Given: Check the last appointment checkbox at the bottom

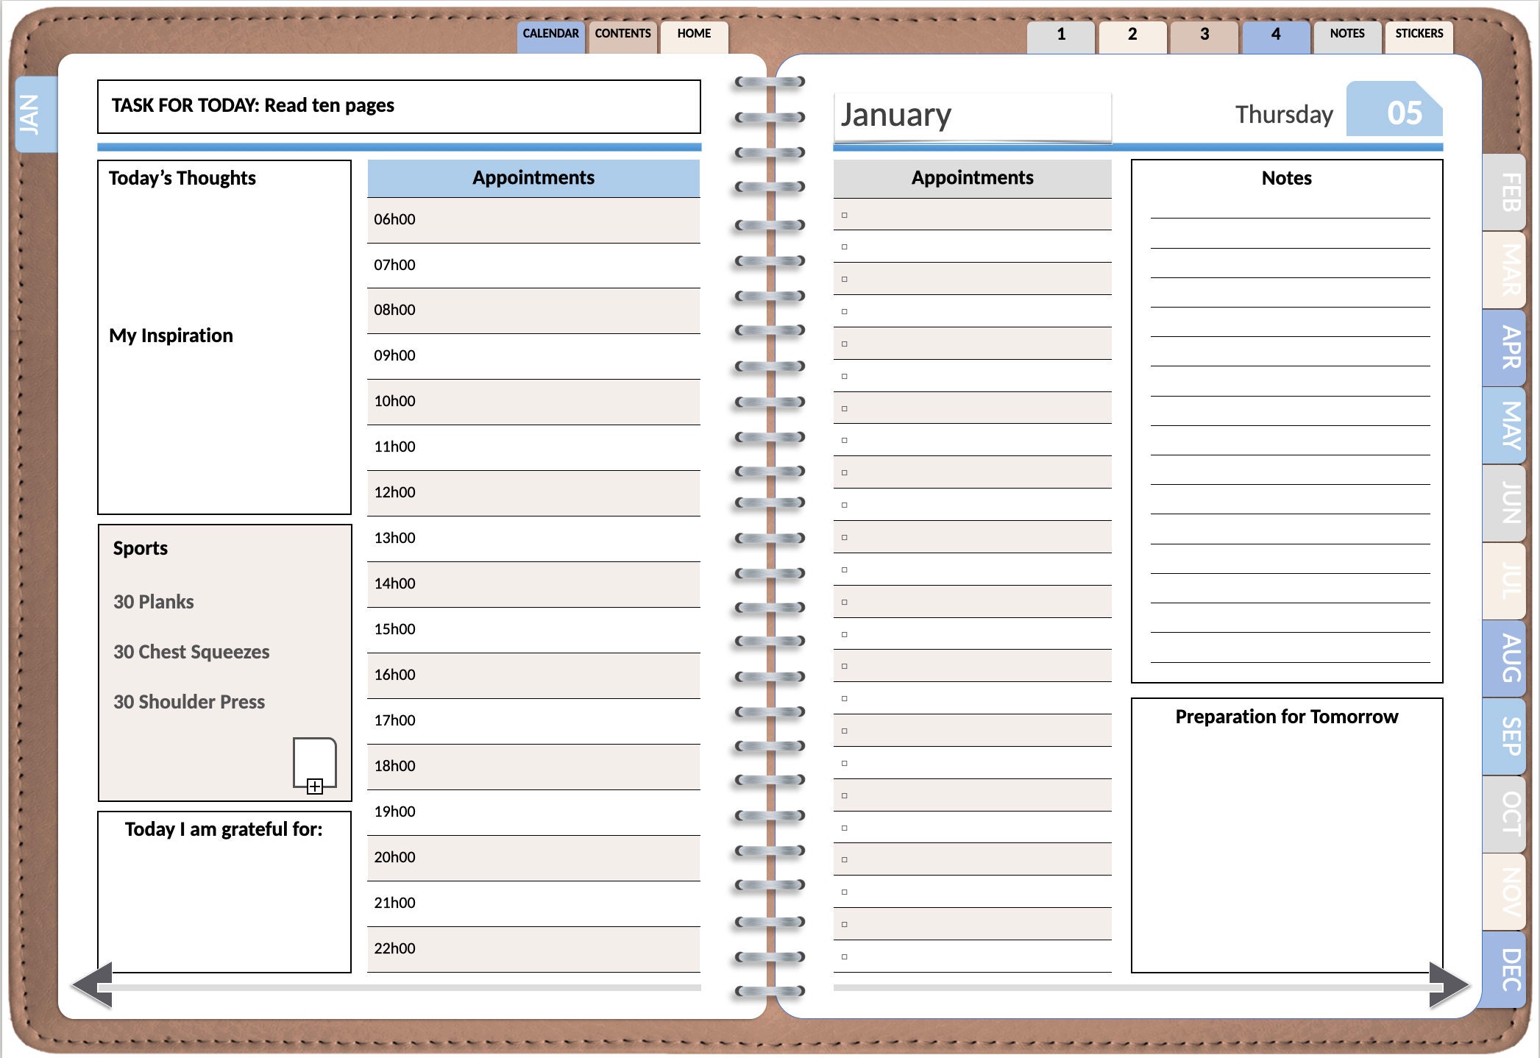Looking at the screenshot, I should (x=846, y=956).
